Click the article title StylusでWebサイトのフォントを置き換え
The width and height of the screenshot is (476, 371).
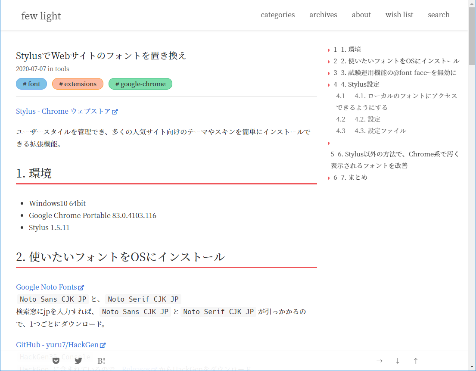click(x=101, y=56)
